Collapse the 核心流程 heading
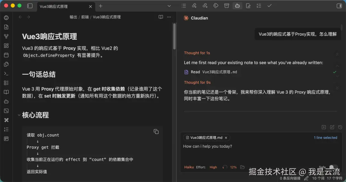 [19, 115]
